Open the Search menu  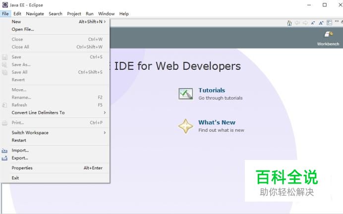pyautogui.click(x=56, y=14)
